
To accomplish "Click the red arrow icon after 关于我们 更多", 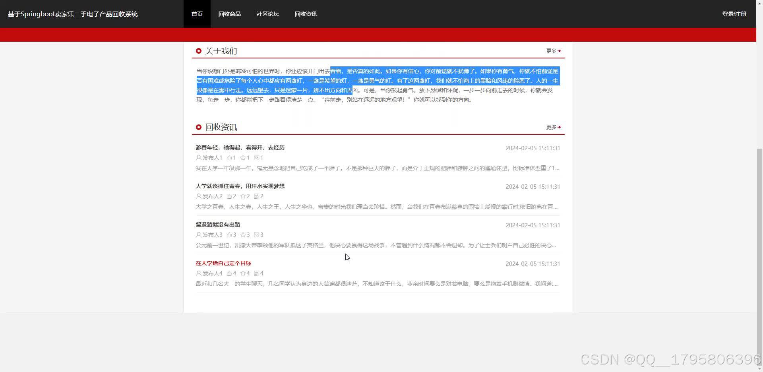I will coord(559,51).
